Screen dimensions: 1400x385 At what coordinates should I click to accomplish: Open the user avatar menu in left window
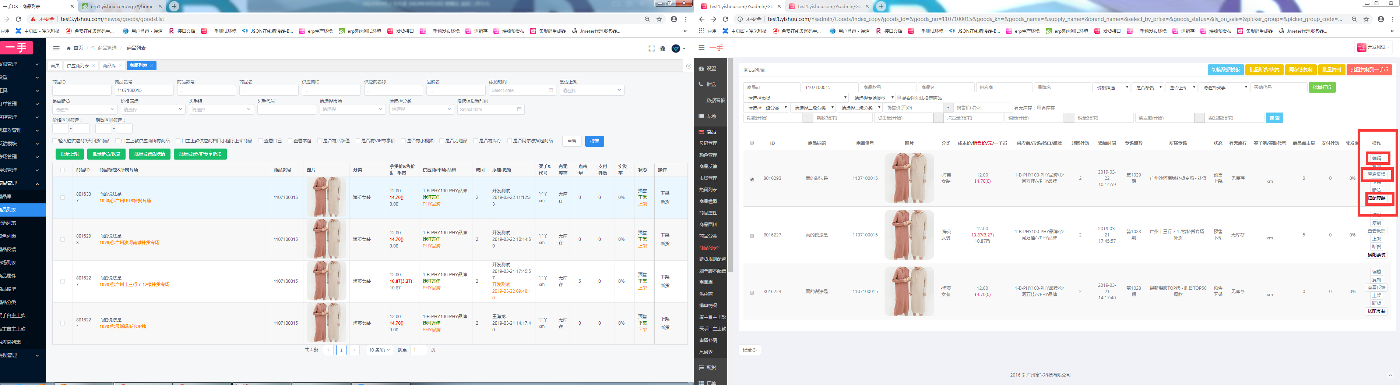678,48
